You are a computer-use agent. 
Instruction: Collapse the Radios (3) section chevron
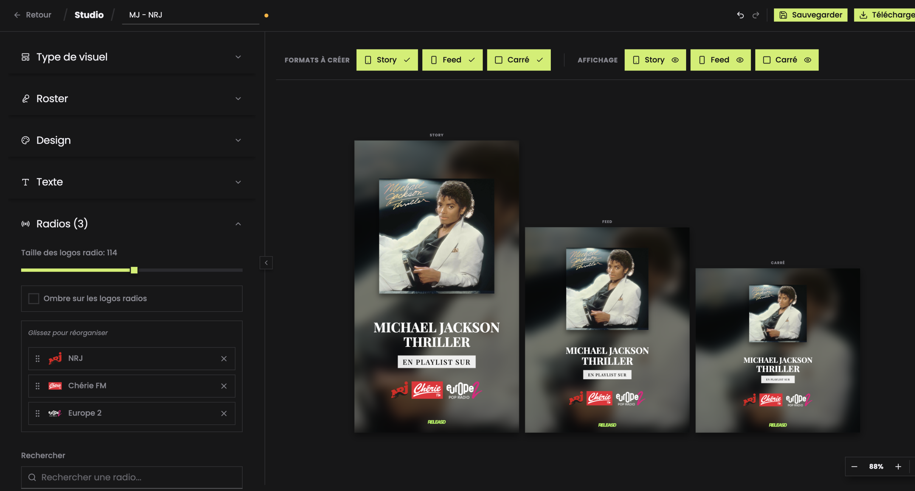click(x=238, y=224)
